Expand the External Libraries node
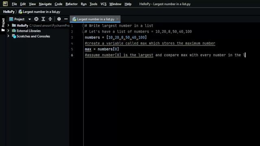Screen dimensions: 260x146 pyautogui.click(x=8, y=31)
